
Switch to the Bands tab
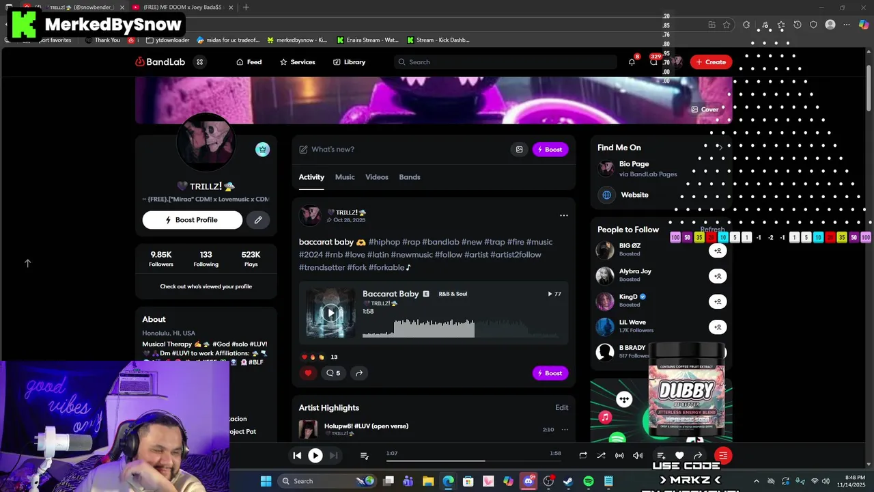410,177
